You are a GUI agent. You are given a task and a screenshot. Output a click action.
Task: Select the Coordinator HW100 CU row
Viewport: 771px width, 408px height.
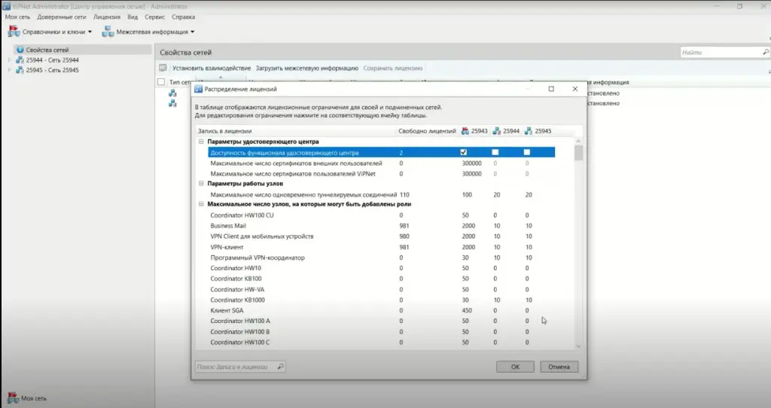381,215
